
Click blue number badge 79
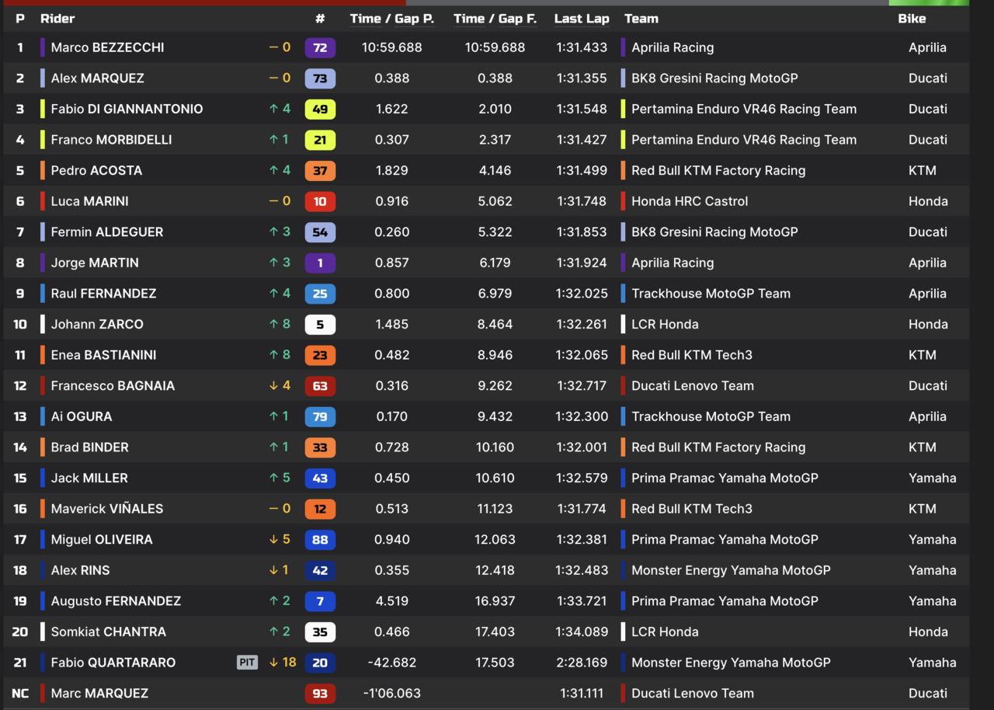click(320, 416)
